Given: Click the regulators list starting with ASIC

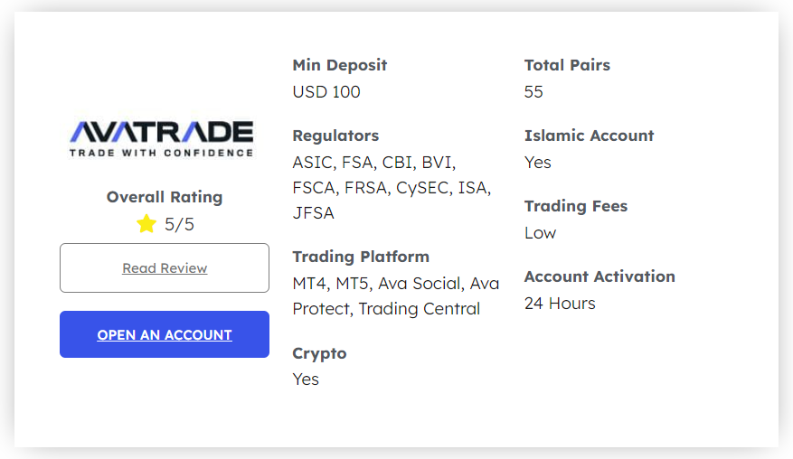Looking at the screenshot, I should coord(392,188).
